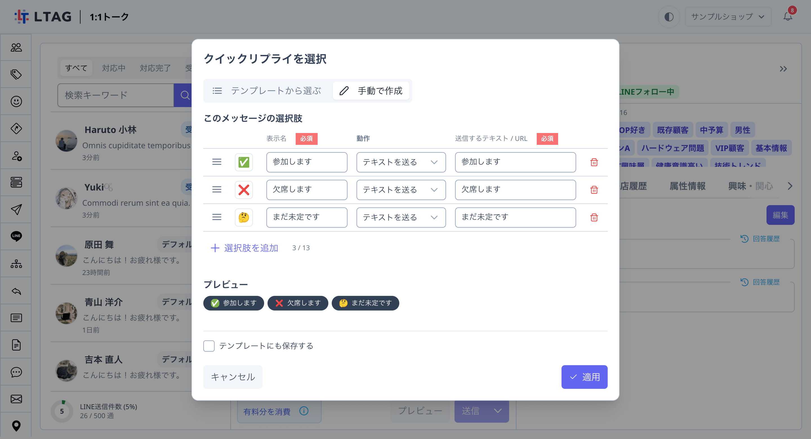Open the LINE speech bubble icon
Viewport: 811px width, 439px height.
click(16, 236)
